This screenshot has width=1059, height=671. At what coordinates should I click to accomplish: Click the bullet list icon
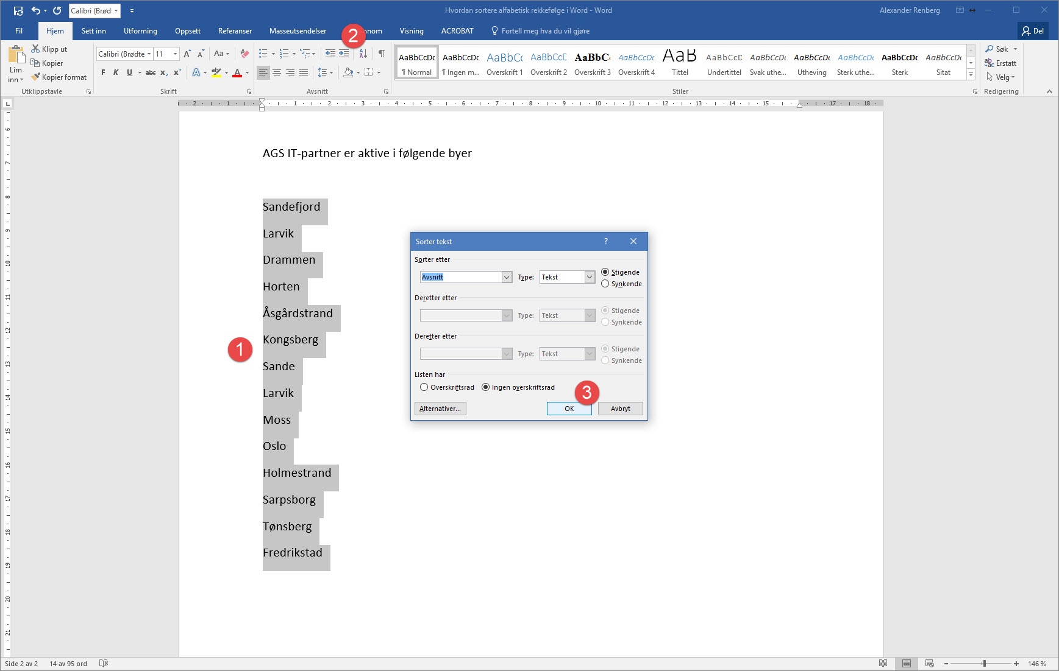[x=263, y=54]
